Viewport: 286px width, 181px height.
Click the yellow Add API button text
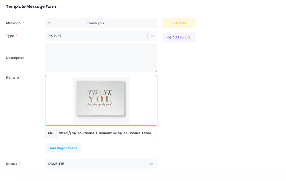181,23
